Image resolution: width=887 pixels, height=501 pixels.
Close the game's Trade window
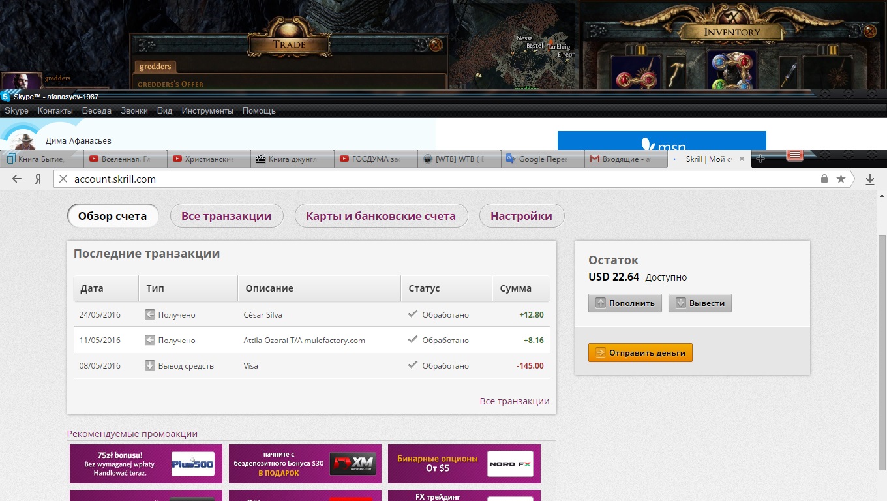(x=436, y=45)
